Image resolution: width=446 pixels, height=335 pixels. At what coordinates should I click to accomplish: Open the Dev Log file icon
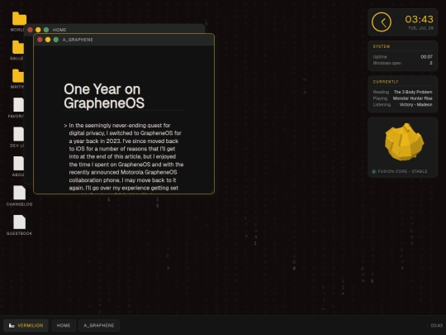[18, 134]
